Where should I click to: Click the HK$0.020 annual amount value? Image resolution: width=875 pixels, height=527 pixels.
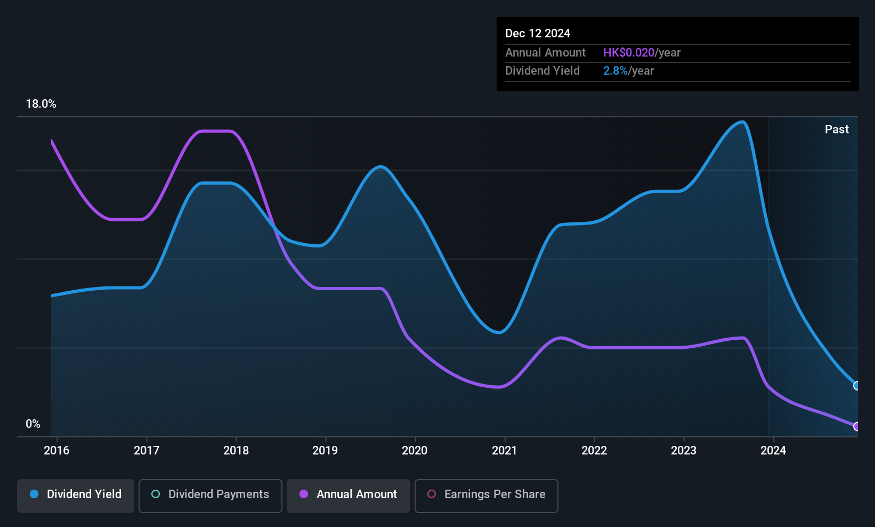(x=629, y=52)
